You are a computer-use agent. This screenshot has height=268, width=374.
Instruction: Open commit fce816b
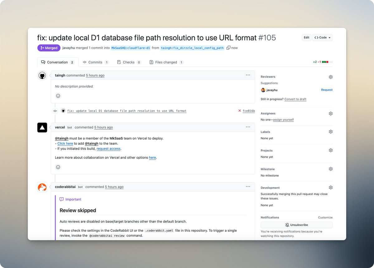pos(248,111)
